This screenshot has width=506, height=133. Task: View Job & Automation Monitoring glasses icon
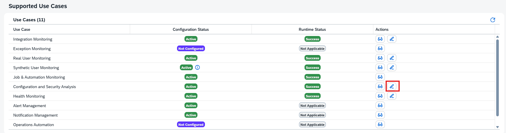380,77
